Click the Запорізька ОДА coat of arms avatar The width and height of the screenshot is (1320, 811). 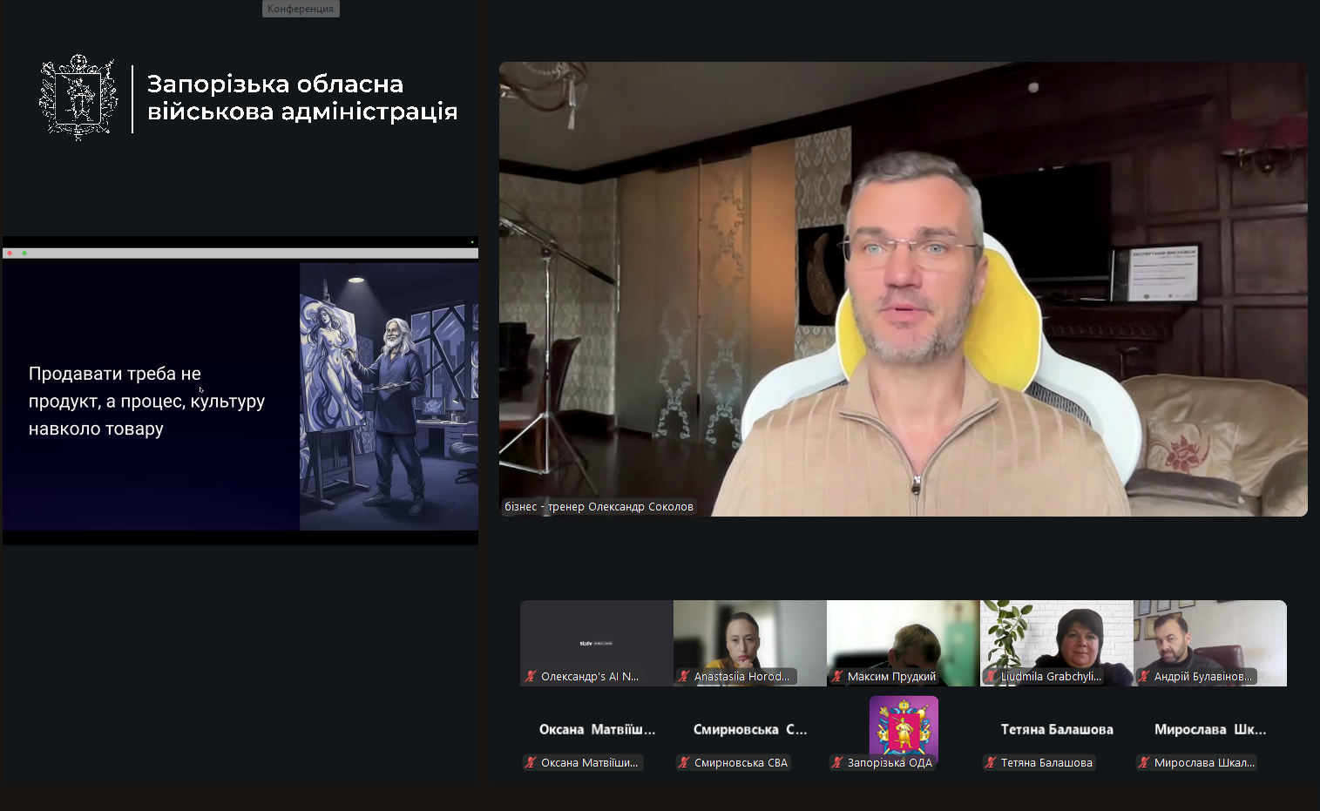(904, 726)
